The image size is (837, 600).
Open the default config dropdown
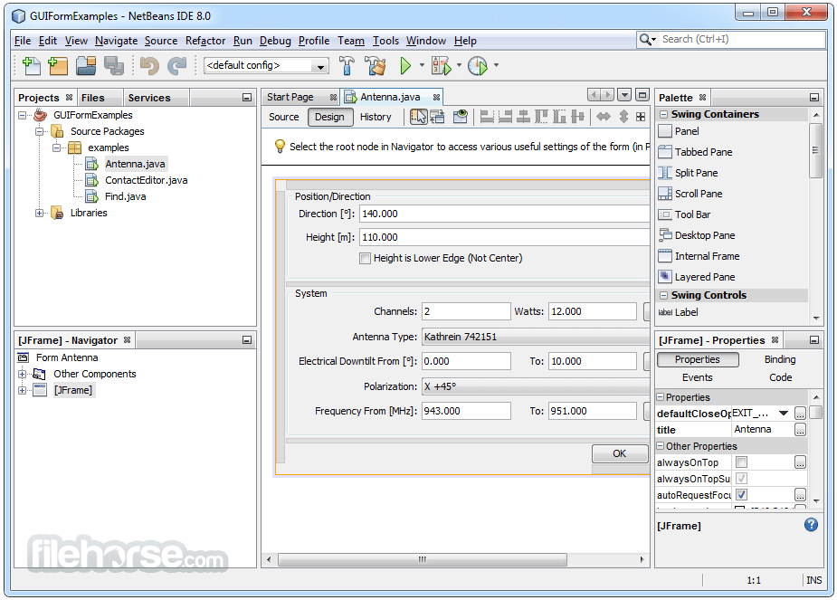click(x=321, y=67)
